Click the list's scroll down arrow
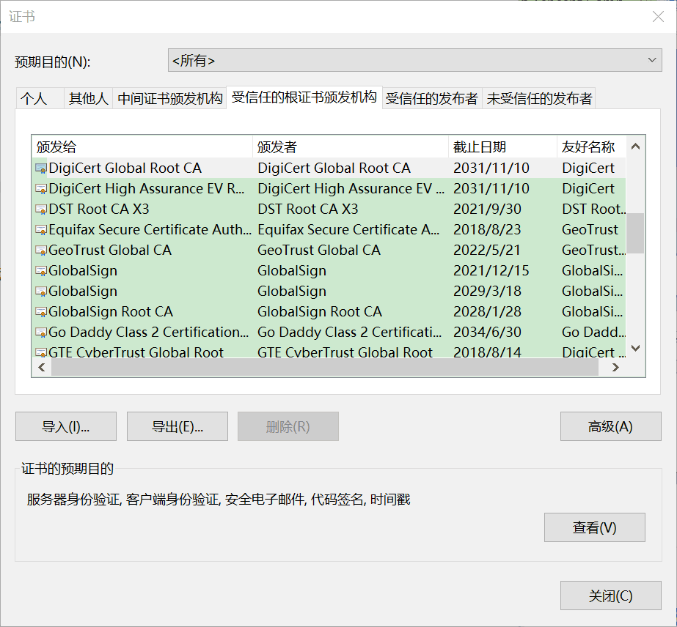This screenshot has width=677, height=627. tap(635, 348)
